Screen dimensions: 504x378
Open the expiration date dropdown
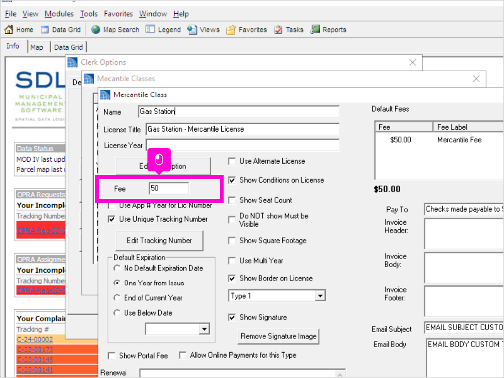[204, 329]
